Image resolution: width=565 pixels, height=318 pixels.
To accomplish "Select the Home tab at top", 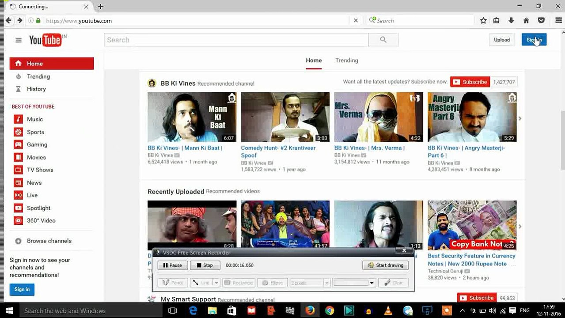I will pyautogui.click(x=314, y=61).
